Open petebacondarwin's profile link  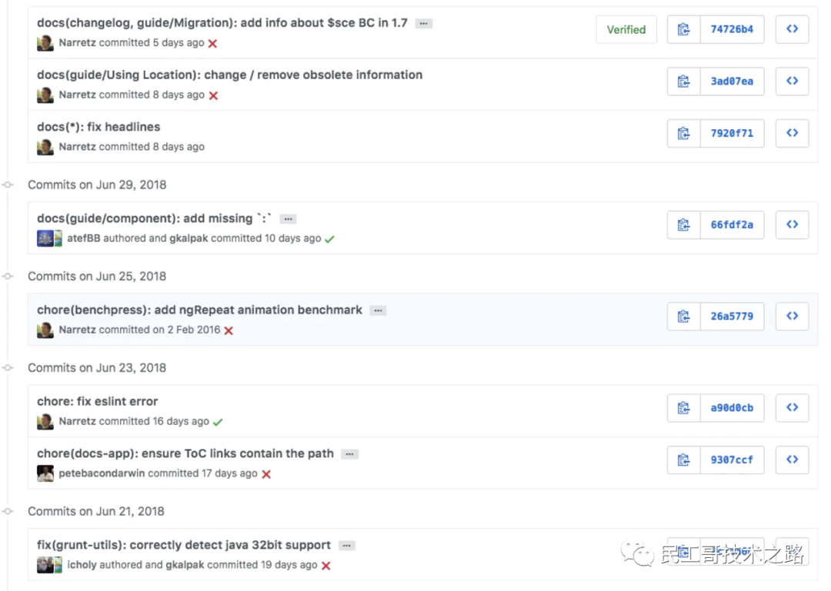click(102, 473)
